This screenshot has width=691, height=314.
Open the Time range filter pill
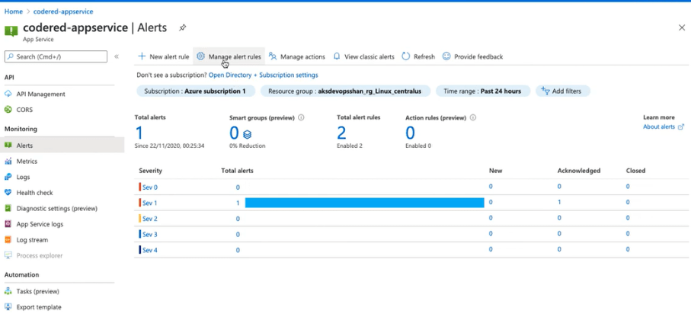coord(482,91)
